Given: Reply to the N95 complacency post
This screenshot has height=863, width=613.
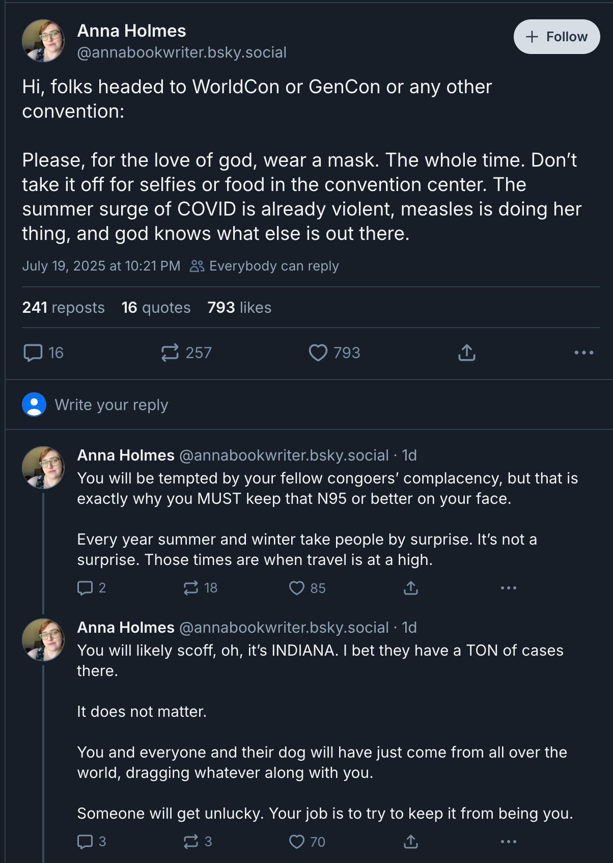Looking at the screenshot, I should pyautogui.click(x=85, y=588).
